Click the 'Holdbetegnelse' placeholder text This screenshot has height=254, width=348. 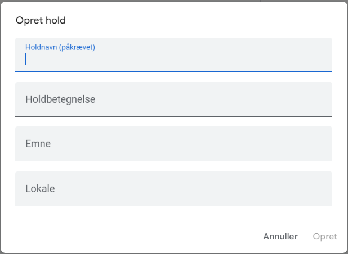tap(60, 99)
